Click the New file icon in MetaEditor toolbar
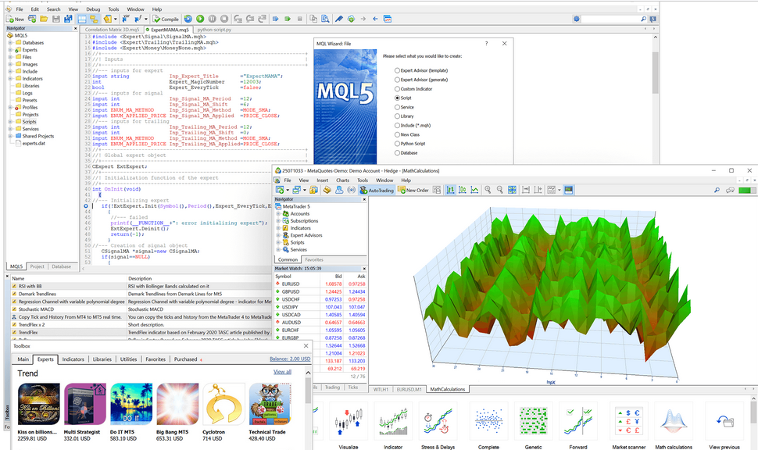Viewport: 758px width, 450px height. click(15, 20)
